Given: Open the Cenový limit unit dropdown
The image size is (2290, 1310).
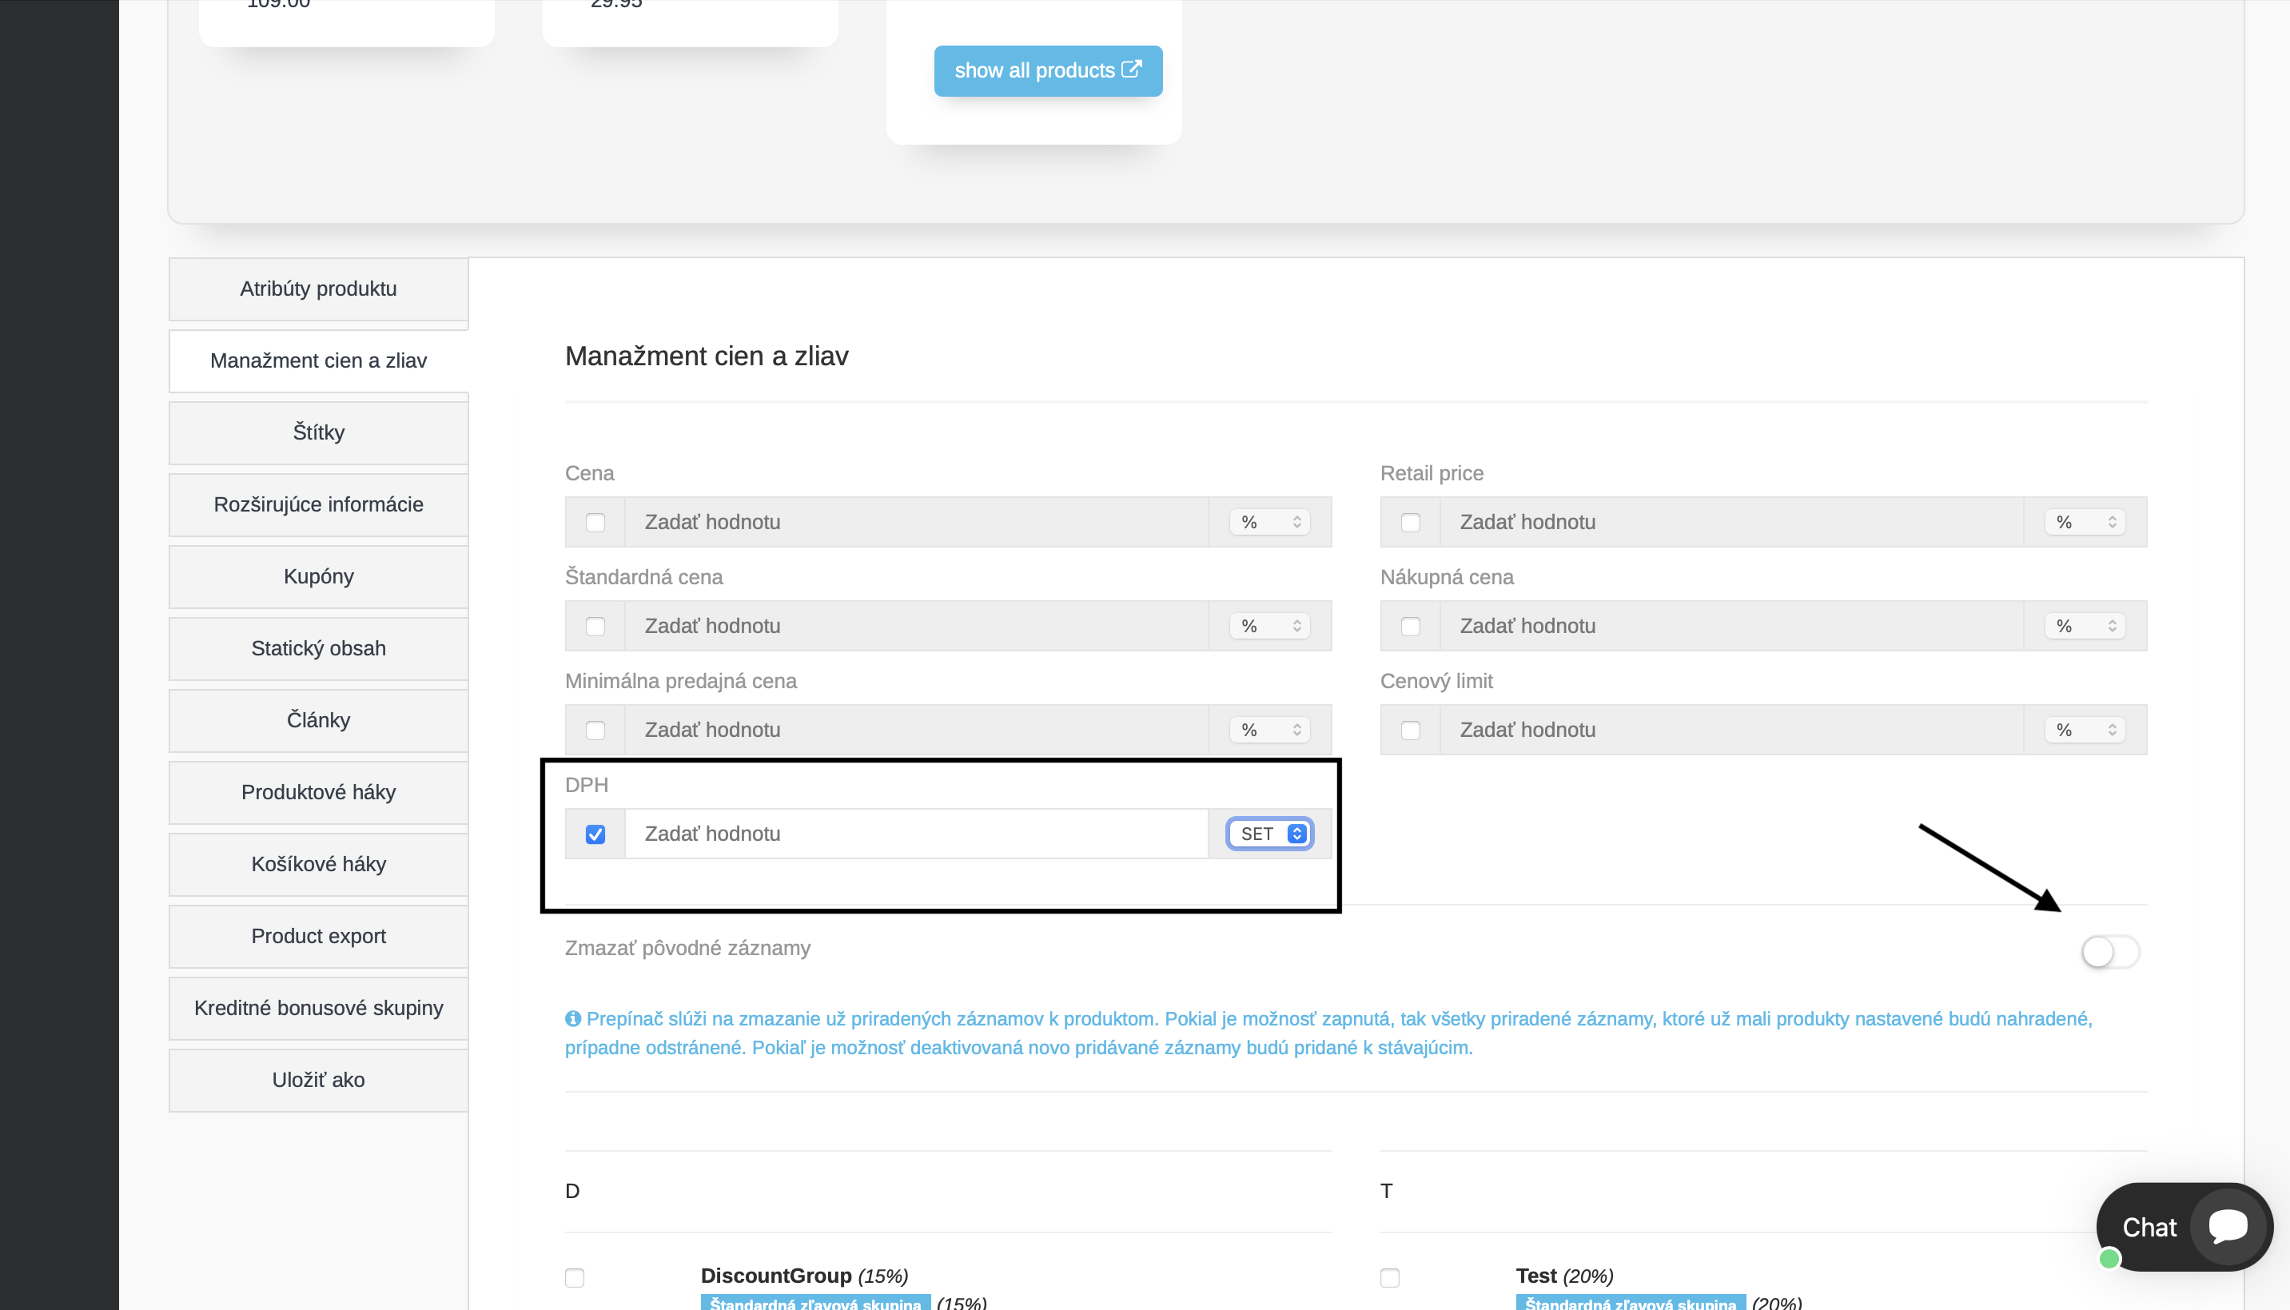Looking at the screenshot, I should pos(2085,730).
